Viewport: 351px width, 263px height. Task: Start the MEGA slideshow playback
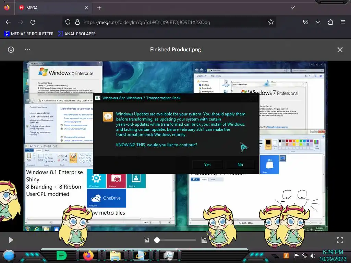11,240
